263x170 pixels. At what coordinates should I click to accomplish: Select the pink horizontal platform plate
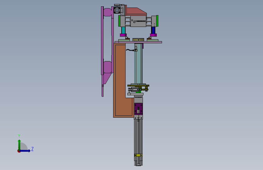point(138,42)
